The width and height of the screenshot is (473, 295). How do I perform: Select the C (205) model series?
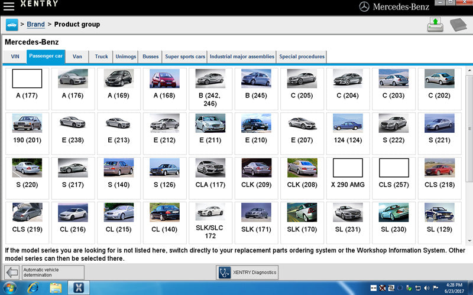302,86
